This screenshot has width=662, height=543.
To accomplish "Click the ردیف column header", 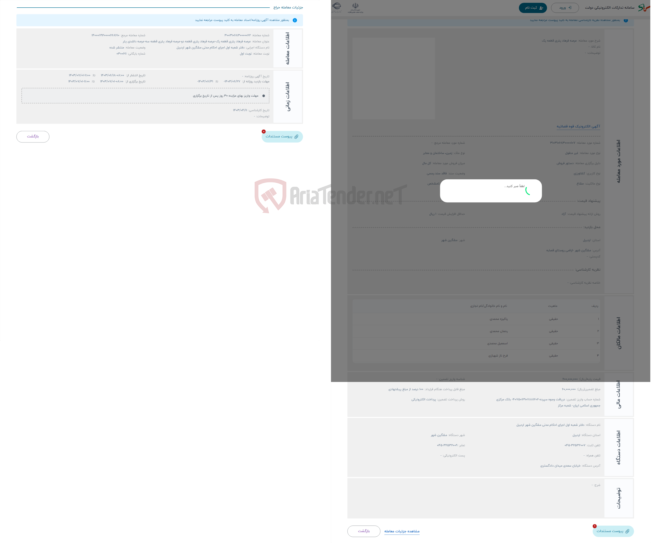I will [595, 306].
